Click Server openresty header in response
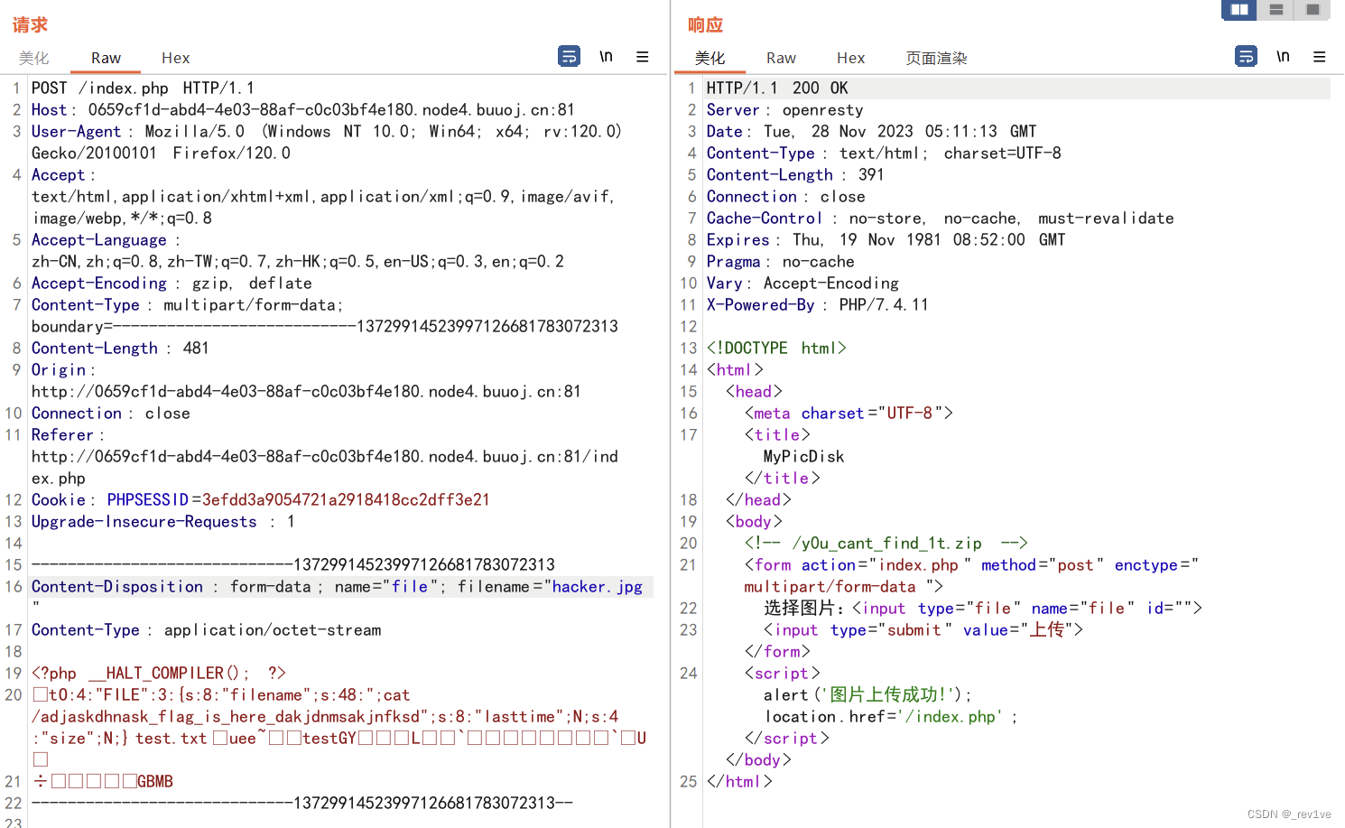The height and width of the screenshot is (828, 1345). [x=784, y=109]
